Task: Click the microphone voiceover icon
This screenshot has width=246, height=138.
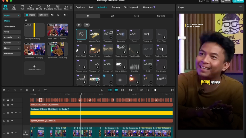Action: pos(102,90)
